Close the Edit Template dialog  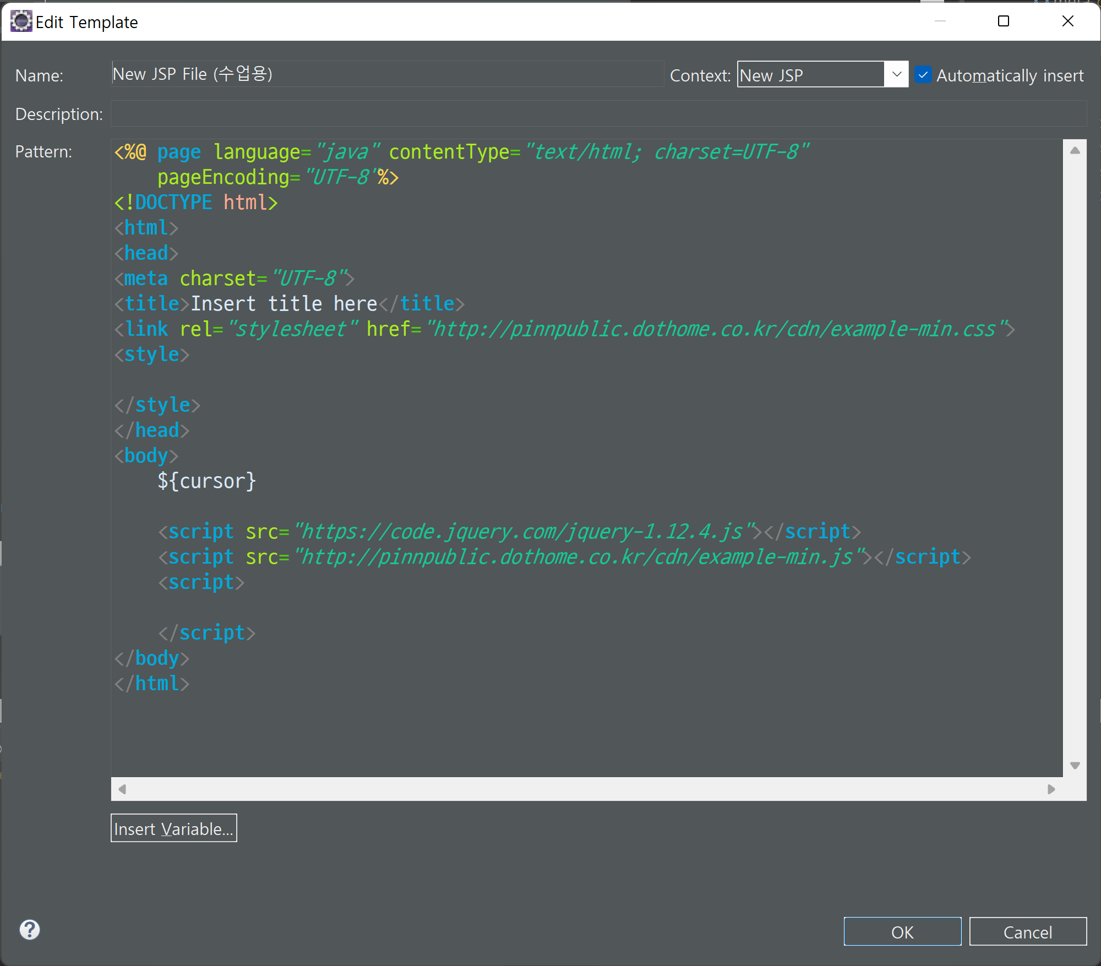click(x=1067, y=21)
